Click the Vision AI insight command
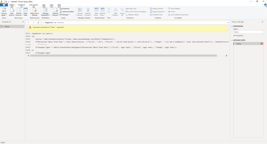Image resolution: width=267 pixels, height=144 pixels. click(172, 12)
